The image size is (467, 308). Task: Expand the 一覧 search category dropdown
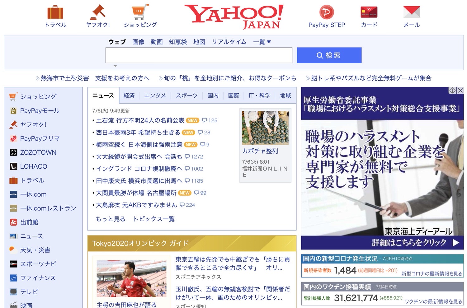point(262,42)
